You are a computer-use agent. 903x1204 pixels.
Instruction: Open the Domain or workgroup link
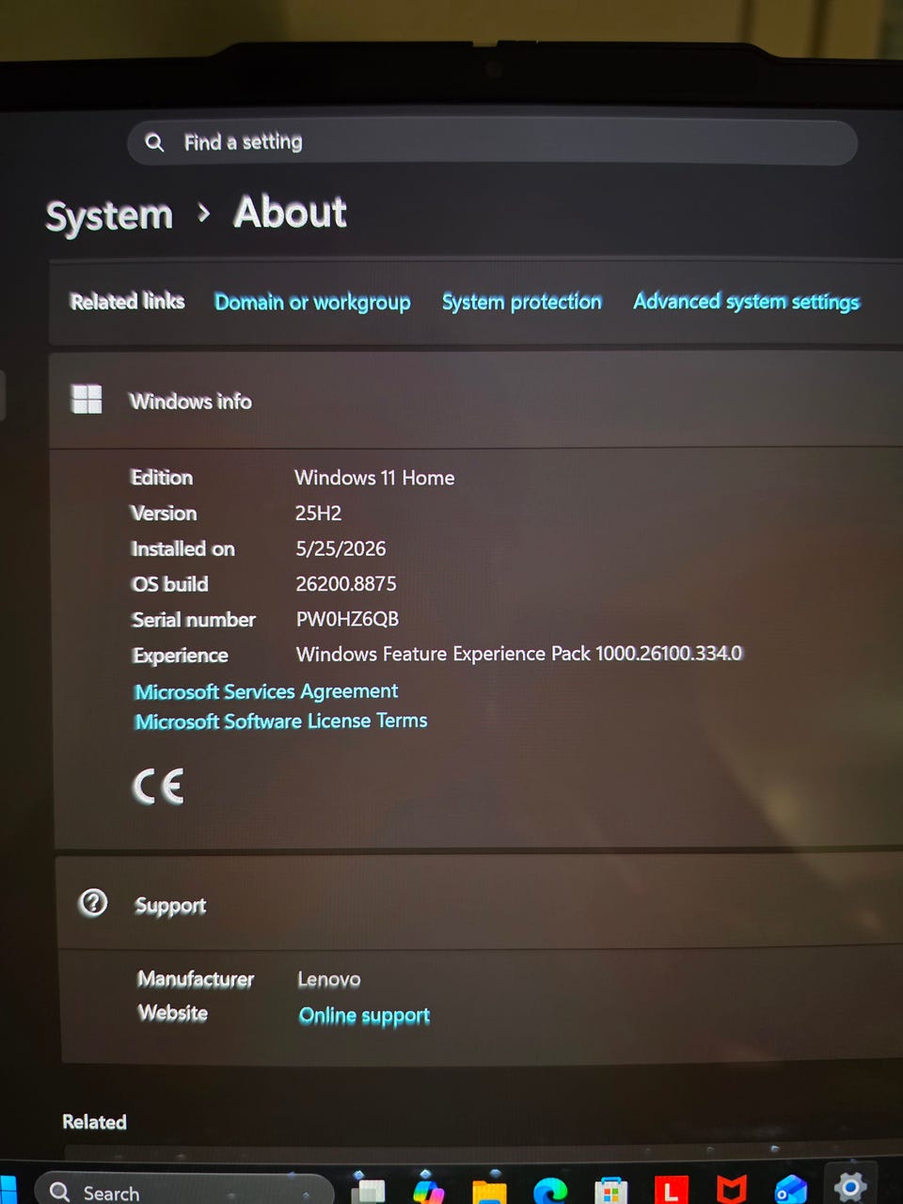[312, 302]
